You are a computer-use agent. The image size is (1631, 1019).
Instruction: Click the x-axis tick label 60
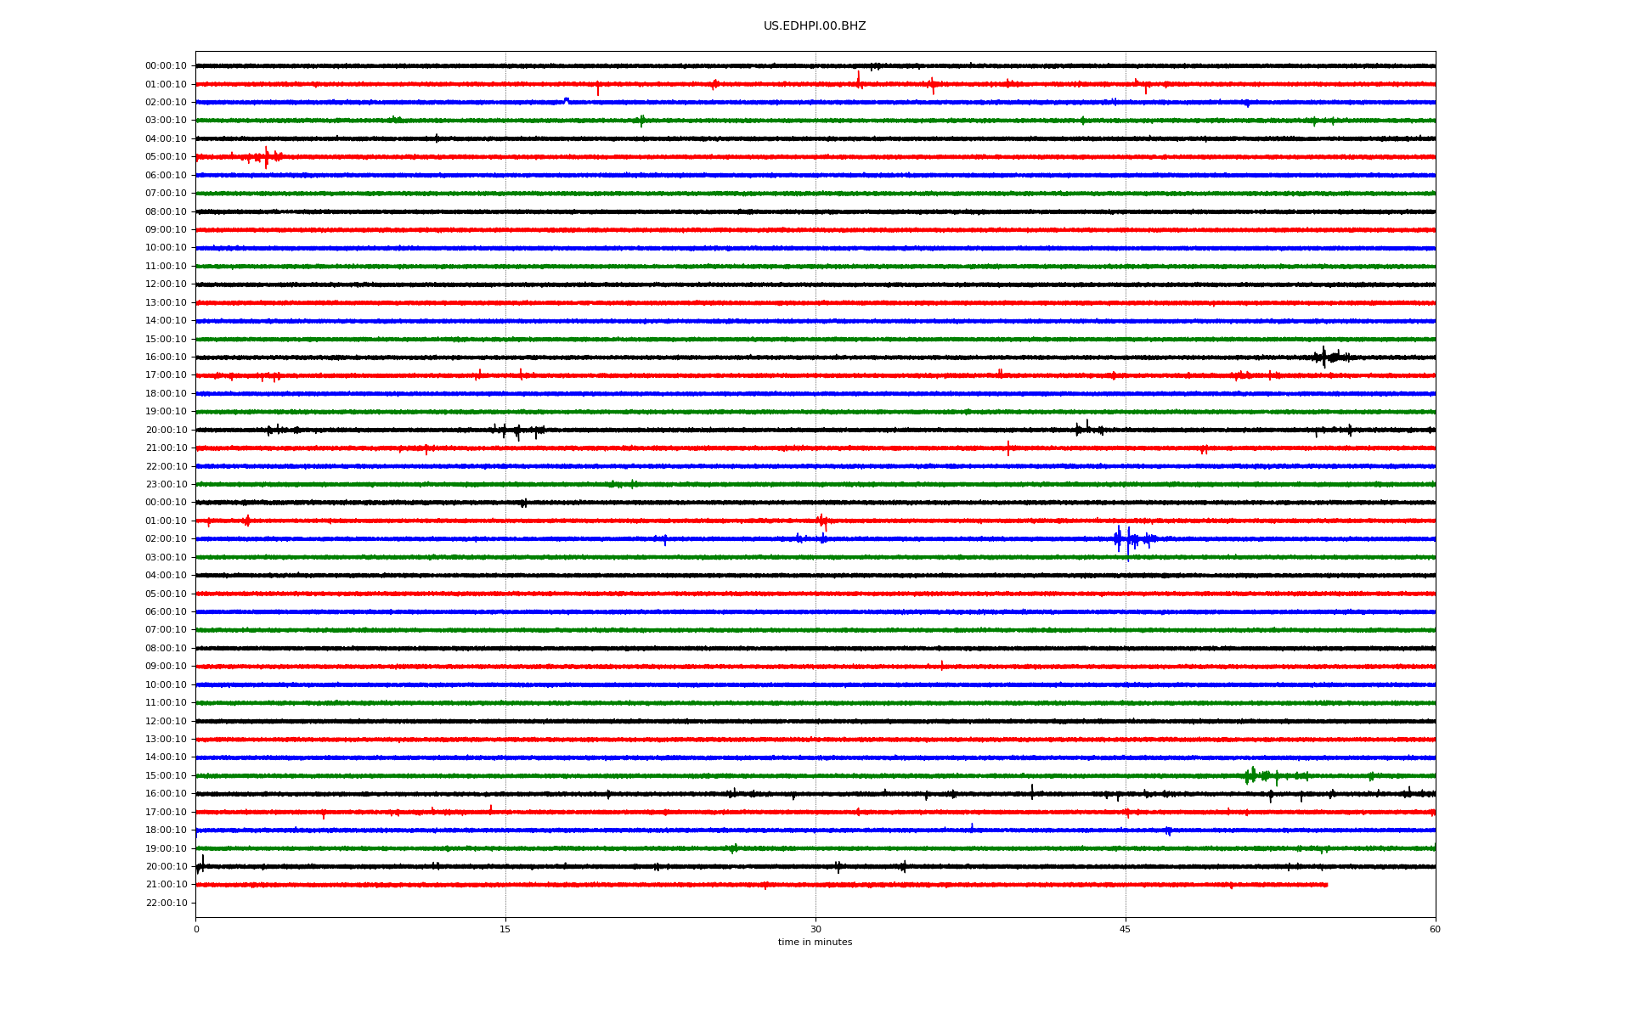[x=1434, y=929]
